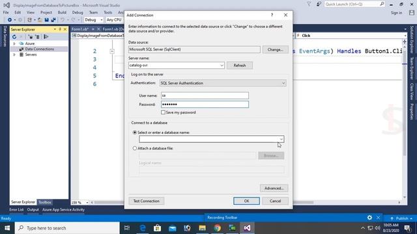Open the Windows Start menu

7,228
